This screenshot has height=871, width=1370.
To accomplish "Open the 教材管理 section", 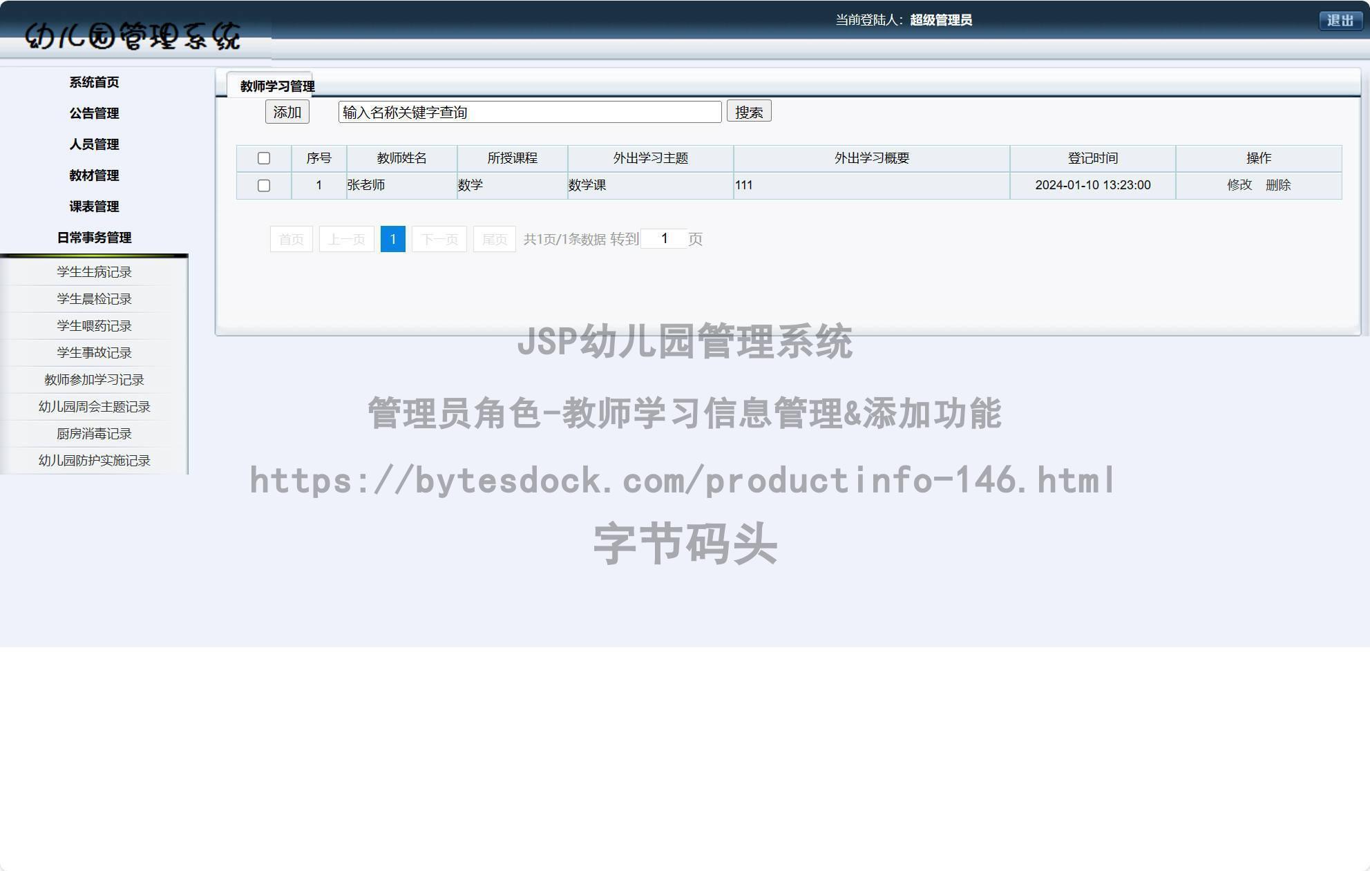I will (x=94, y=175).
